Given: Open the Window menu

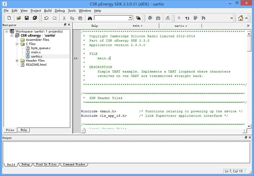Looking at the screenshot, I should [x=85, y=11].
